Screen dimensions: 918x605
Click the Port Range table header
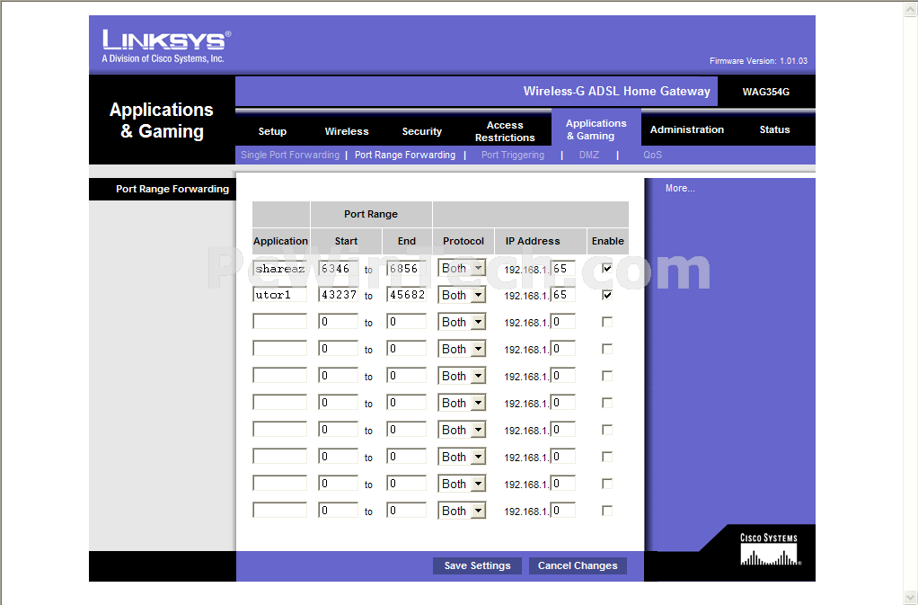pos(371,214)
